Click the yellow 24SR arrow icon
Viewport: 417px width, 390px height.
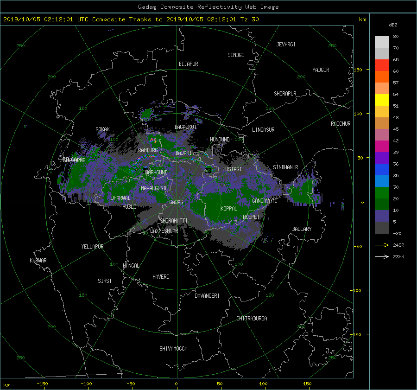pos(382,245)
